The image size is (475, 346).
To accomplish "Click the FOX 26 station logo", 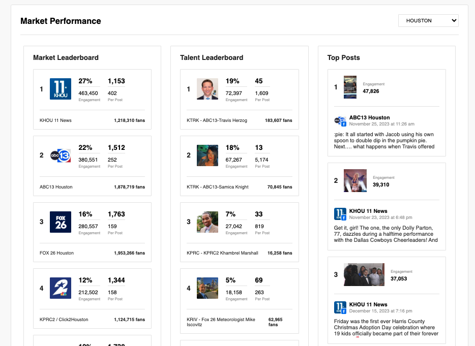I will [61, 222].
